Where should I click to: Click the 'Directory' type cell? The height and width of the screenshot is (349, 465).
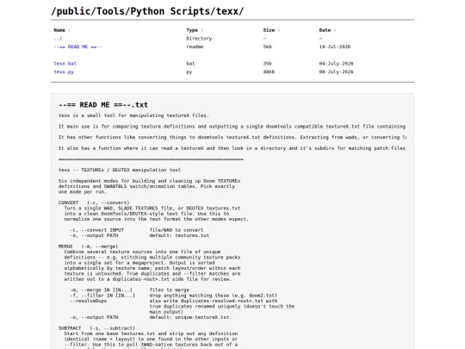199,39
